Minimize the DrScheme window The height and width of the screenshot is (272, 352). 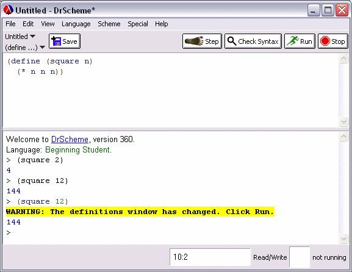314,10
